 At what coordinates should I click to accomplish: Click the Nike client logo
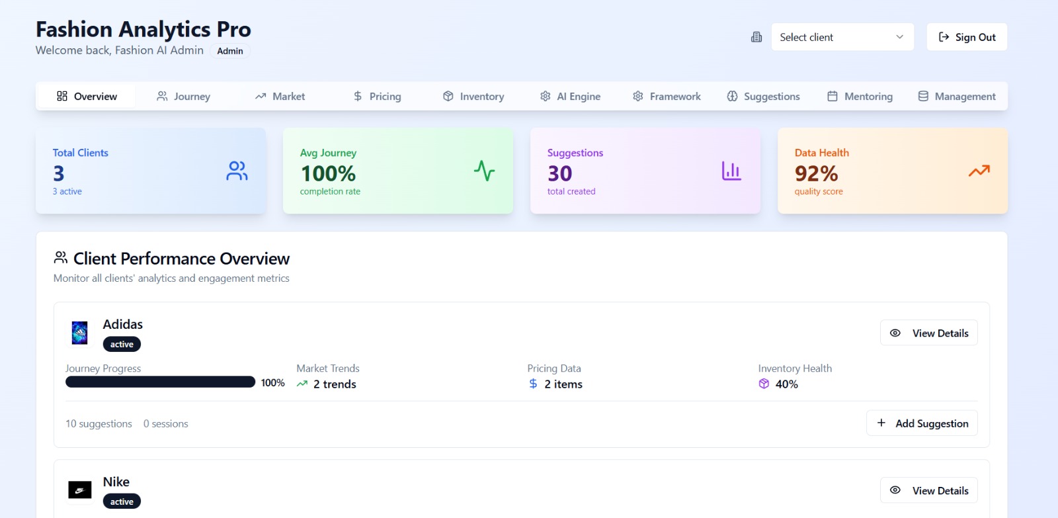80,490
